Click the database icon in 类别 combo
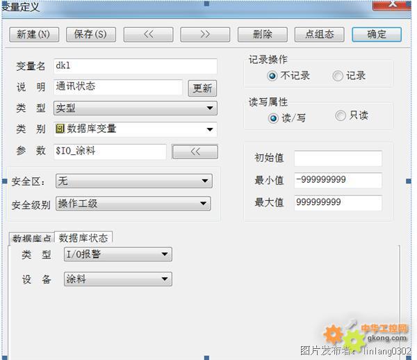 point(60,129)
